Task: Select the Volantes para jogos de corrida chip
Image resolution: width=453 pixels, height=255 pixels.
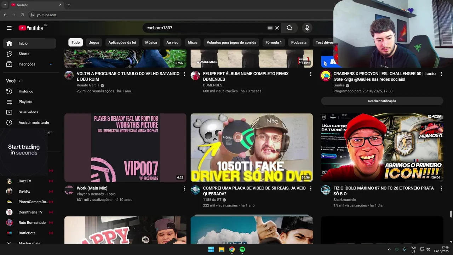Action: pos(231,42)
